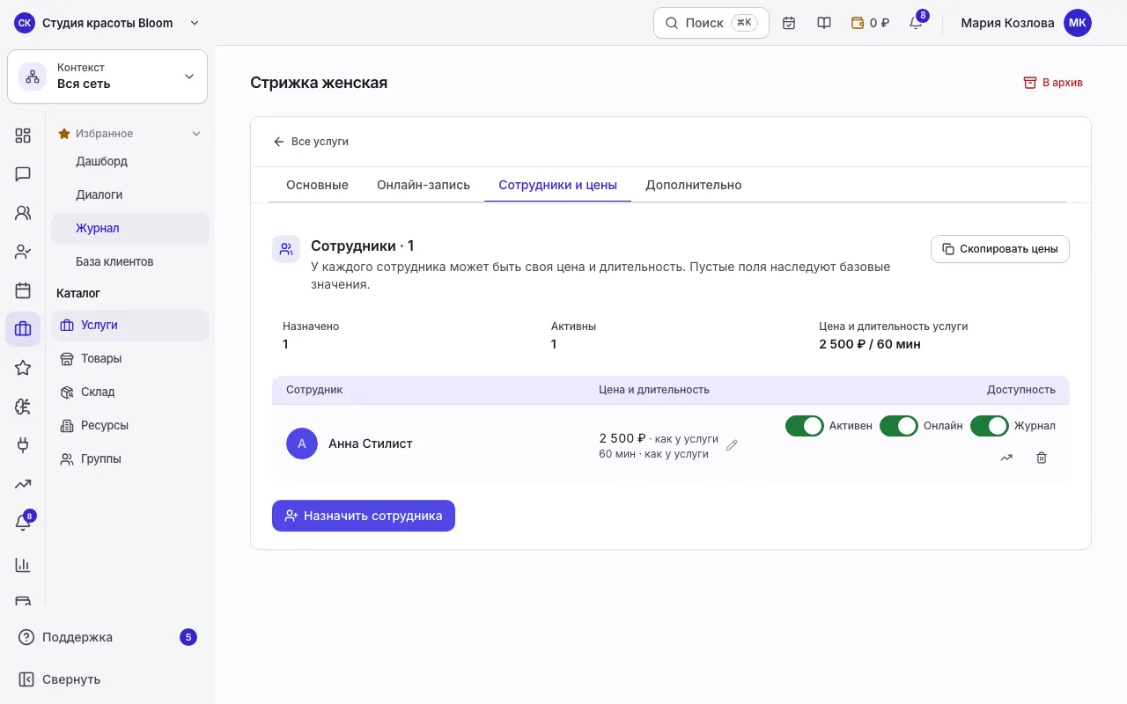Image resolution: width=1127 pixels, height=704 pixels.
Task: Expand the Студия красоты Bloom company switcher
Action: 107,23
